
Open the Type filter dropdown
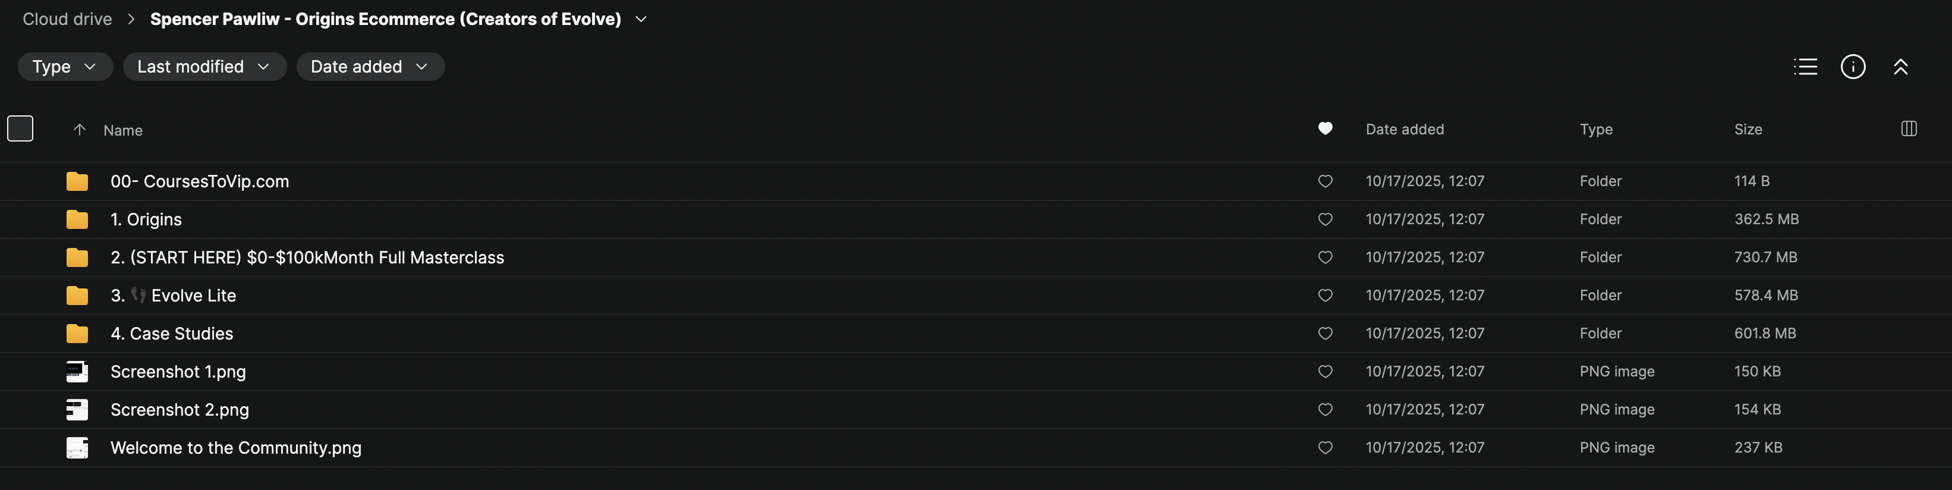pyautogui.click(x=65, y=67)
